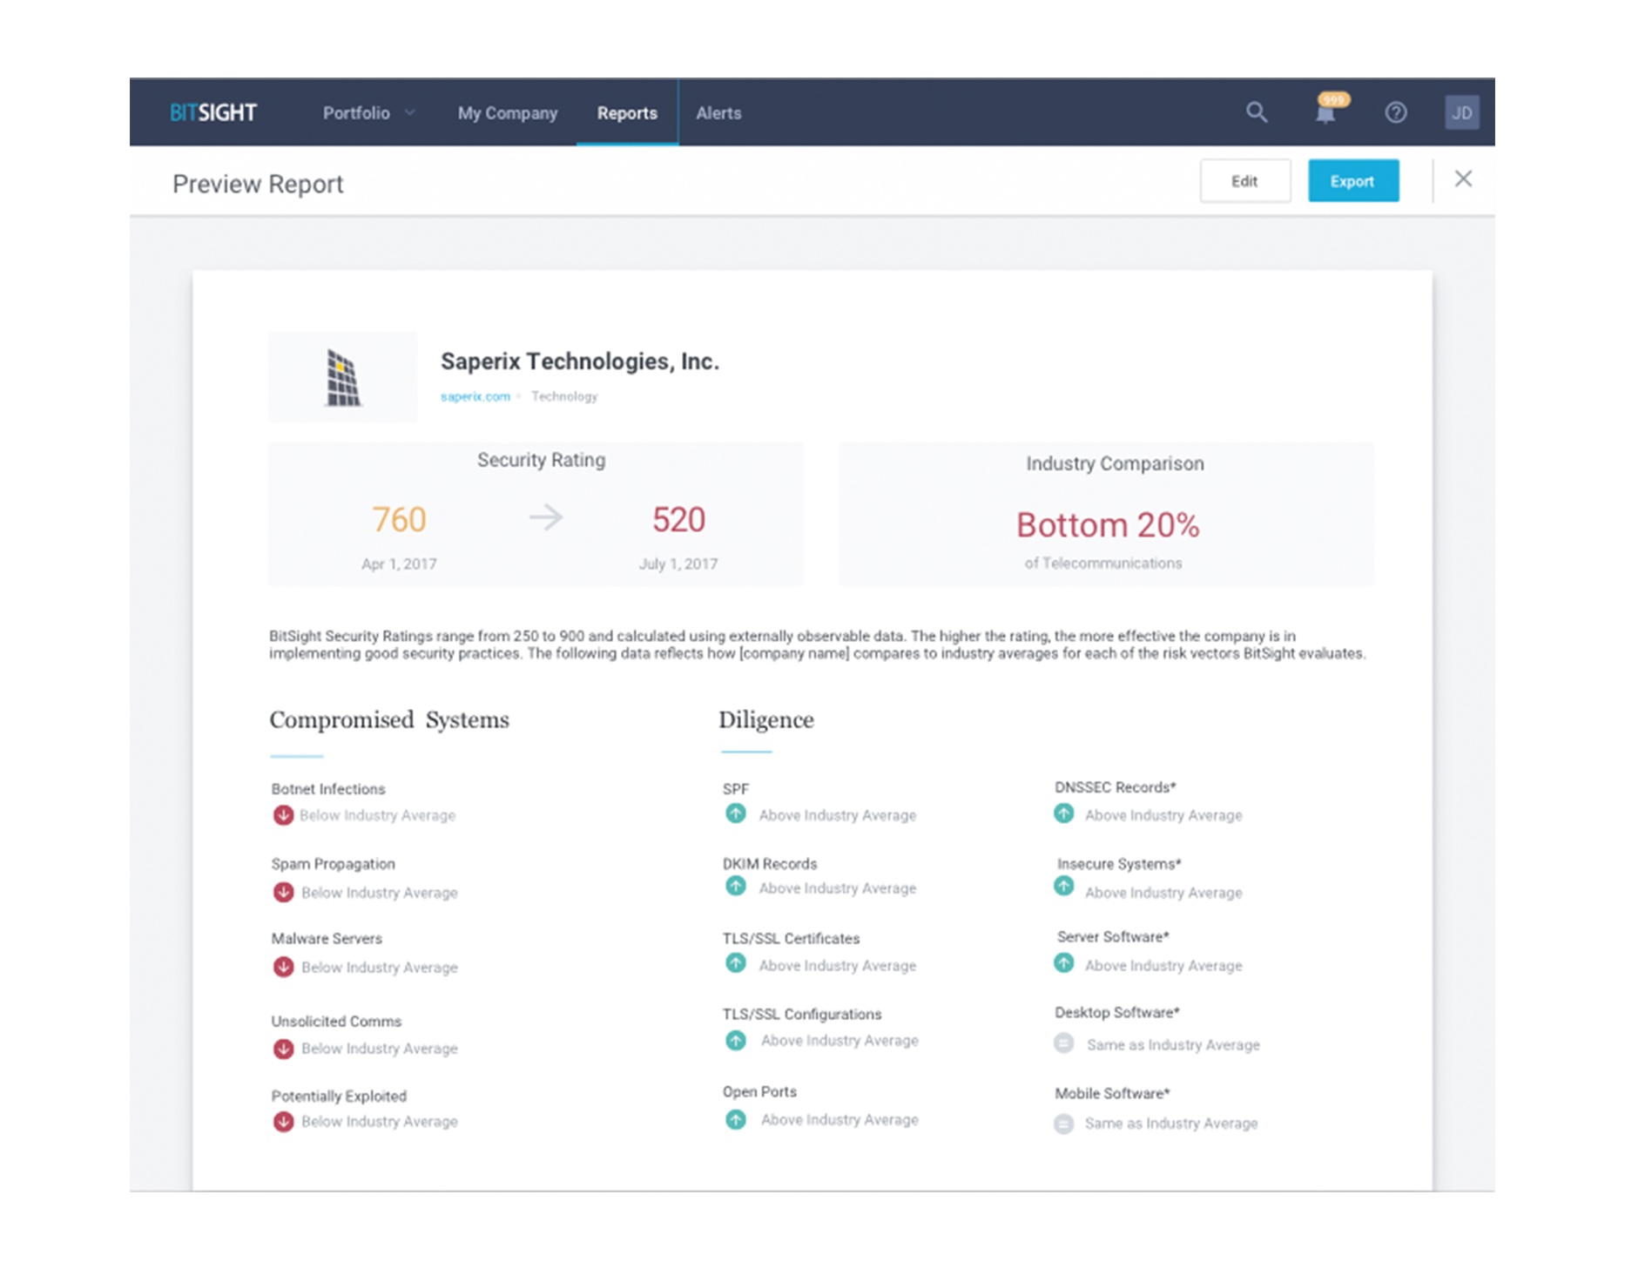Click the 'of Telecommunications' label
This screenshot has width=1625, height=1262.
1103,564
